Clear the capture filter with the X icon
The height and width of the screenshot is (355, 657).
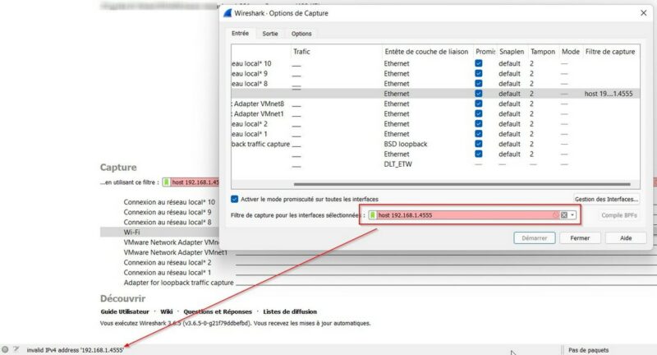pos(564,215)
